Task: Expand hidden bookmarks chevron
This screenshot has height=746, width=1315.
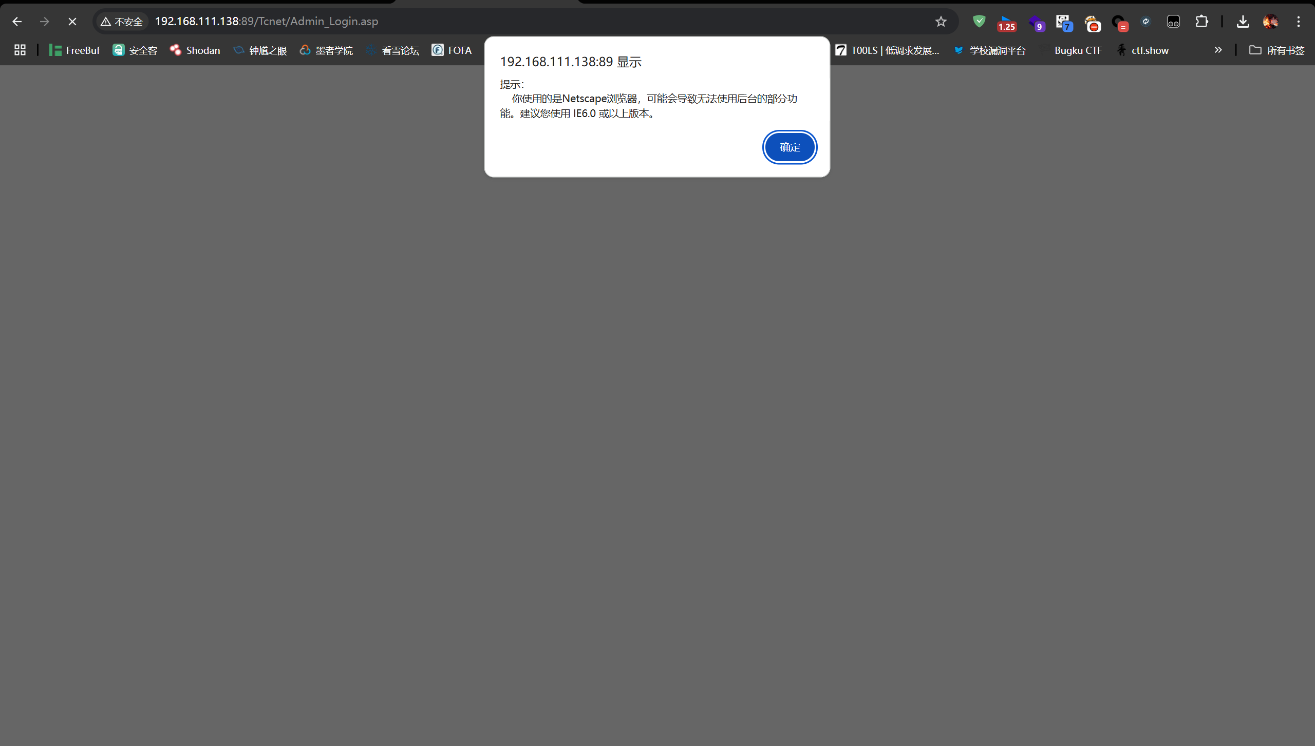Action: 1218,50
